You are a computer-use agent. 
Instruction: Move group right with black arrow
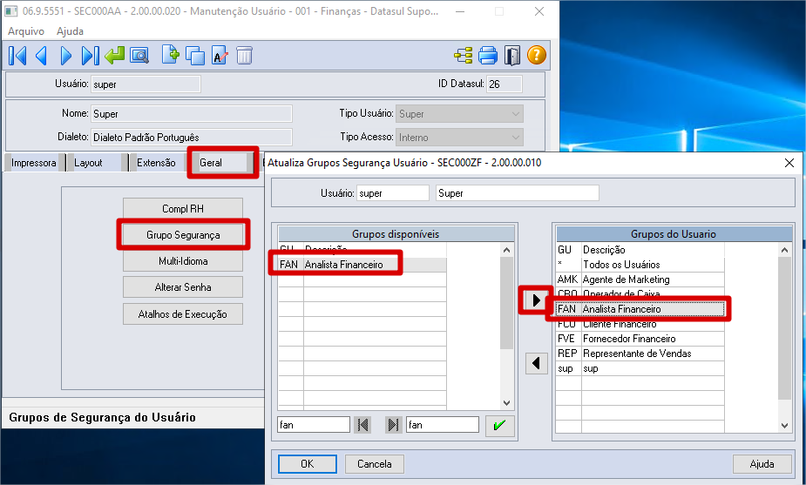point(536,300)
